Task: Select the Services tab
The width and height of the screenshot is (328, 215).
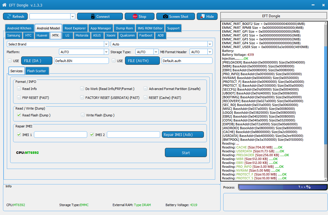Action: [17, 71]
